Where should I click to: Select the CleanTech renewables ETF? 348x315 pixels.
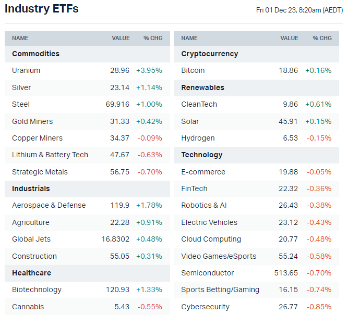pos(199,104)
